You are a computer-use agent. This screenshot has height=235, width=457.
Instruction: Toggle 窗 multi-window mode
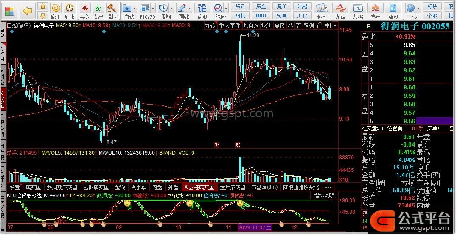pyautogui.click(x=298, y=25)
